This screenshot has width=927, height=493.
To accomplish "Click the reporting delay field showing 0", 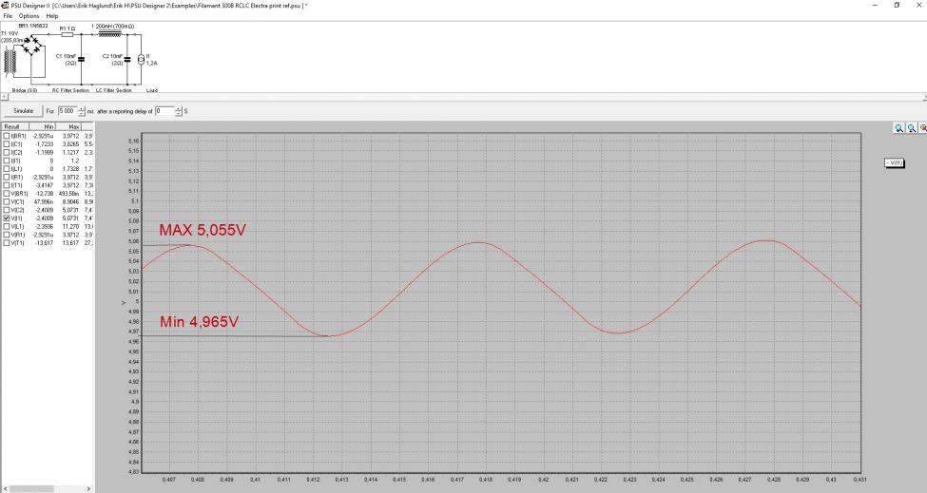I will pyautogui.click(x=164, y=111).
